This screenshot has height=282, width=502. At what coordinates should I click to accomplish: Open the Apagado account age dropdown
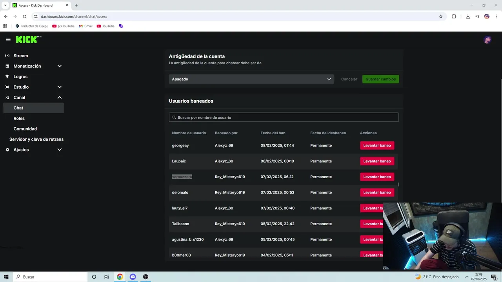(251, 79)
